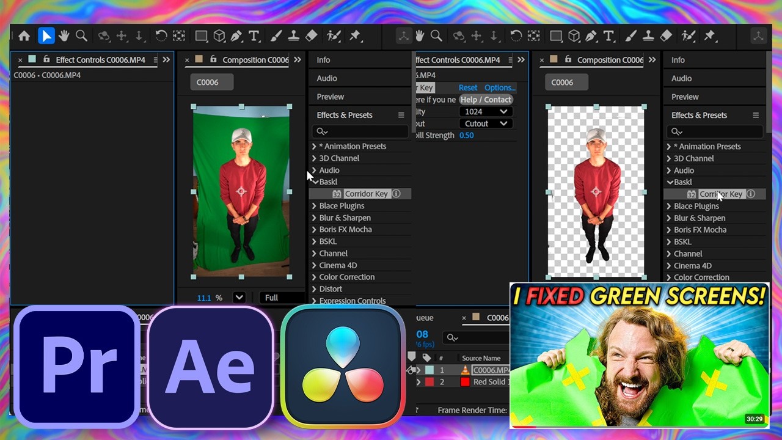
Task: Select the Pan Behind anchor tool in left toolbar
Action: (179, 36)
